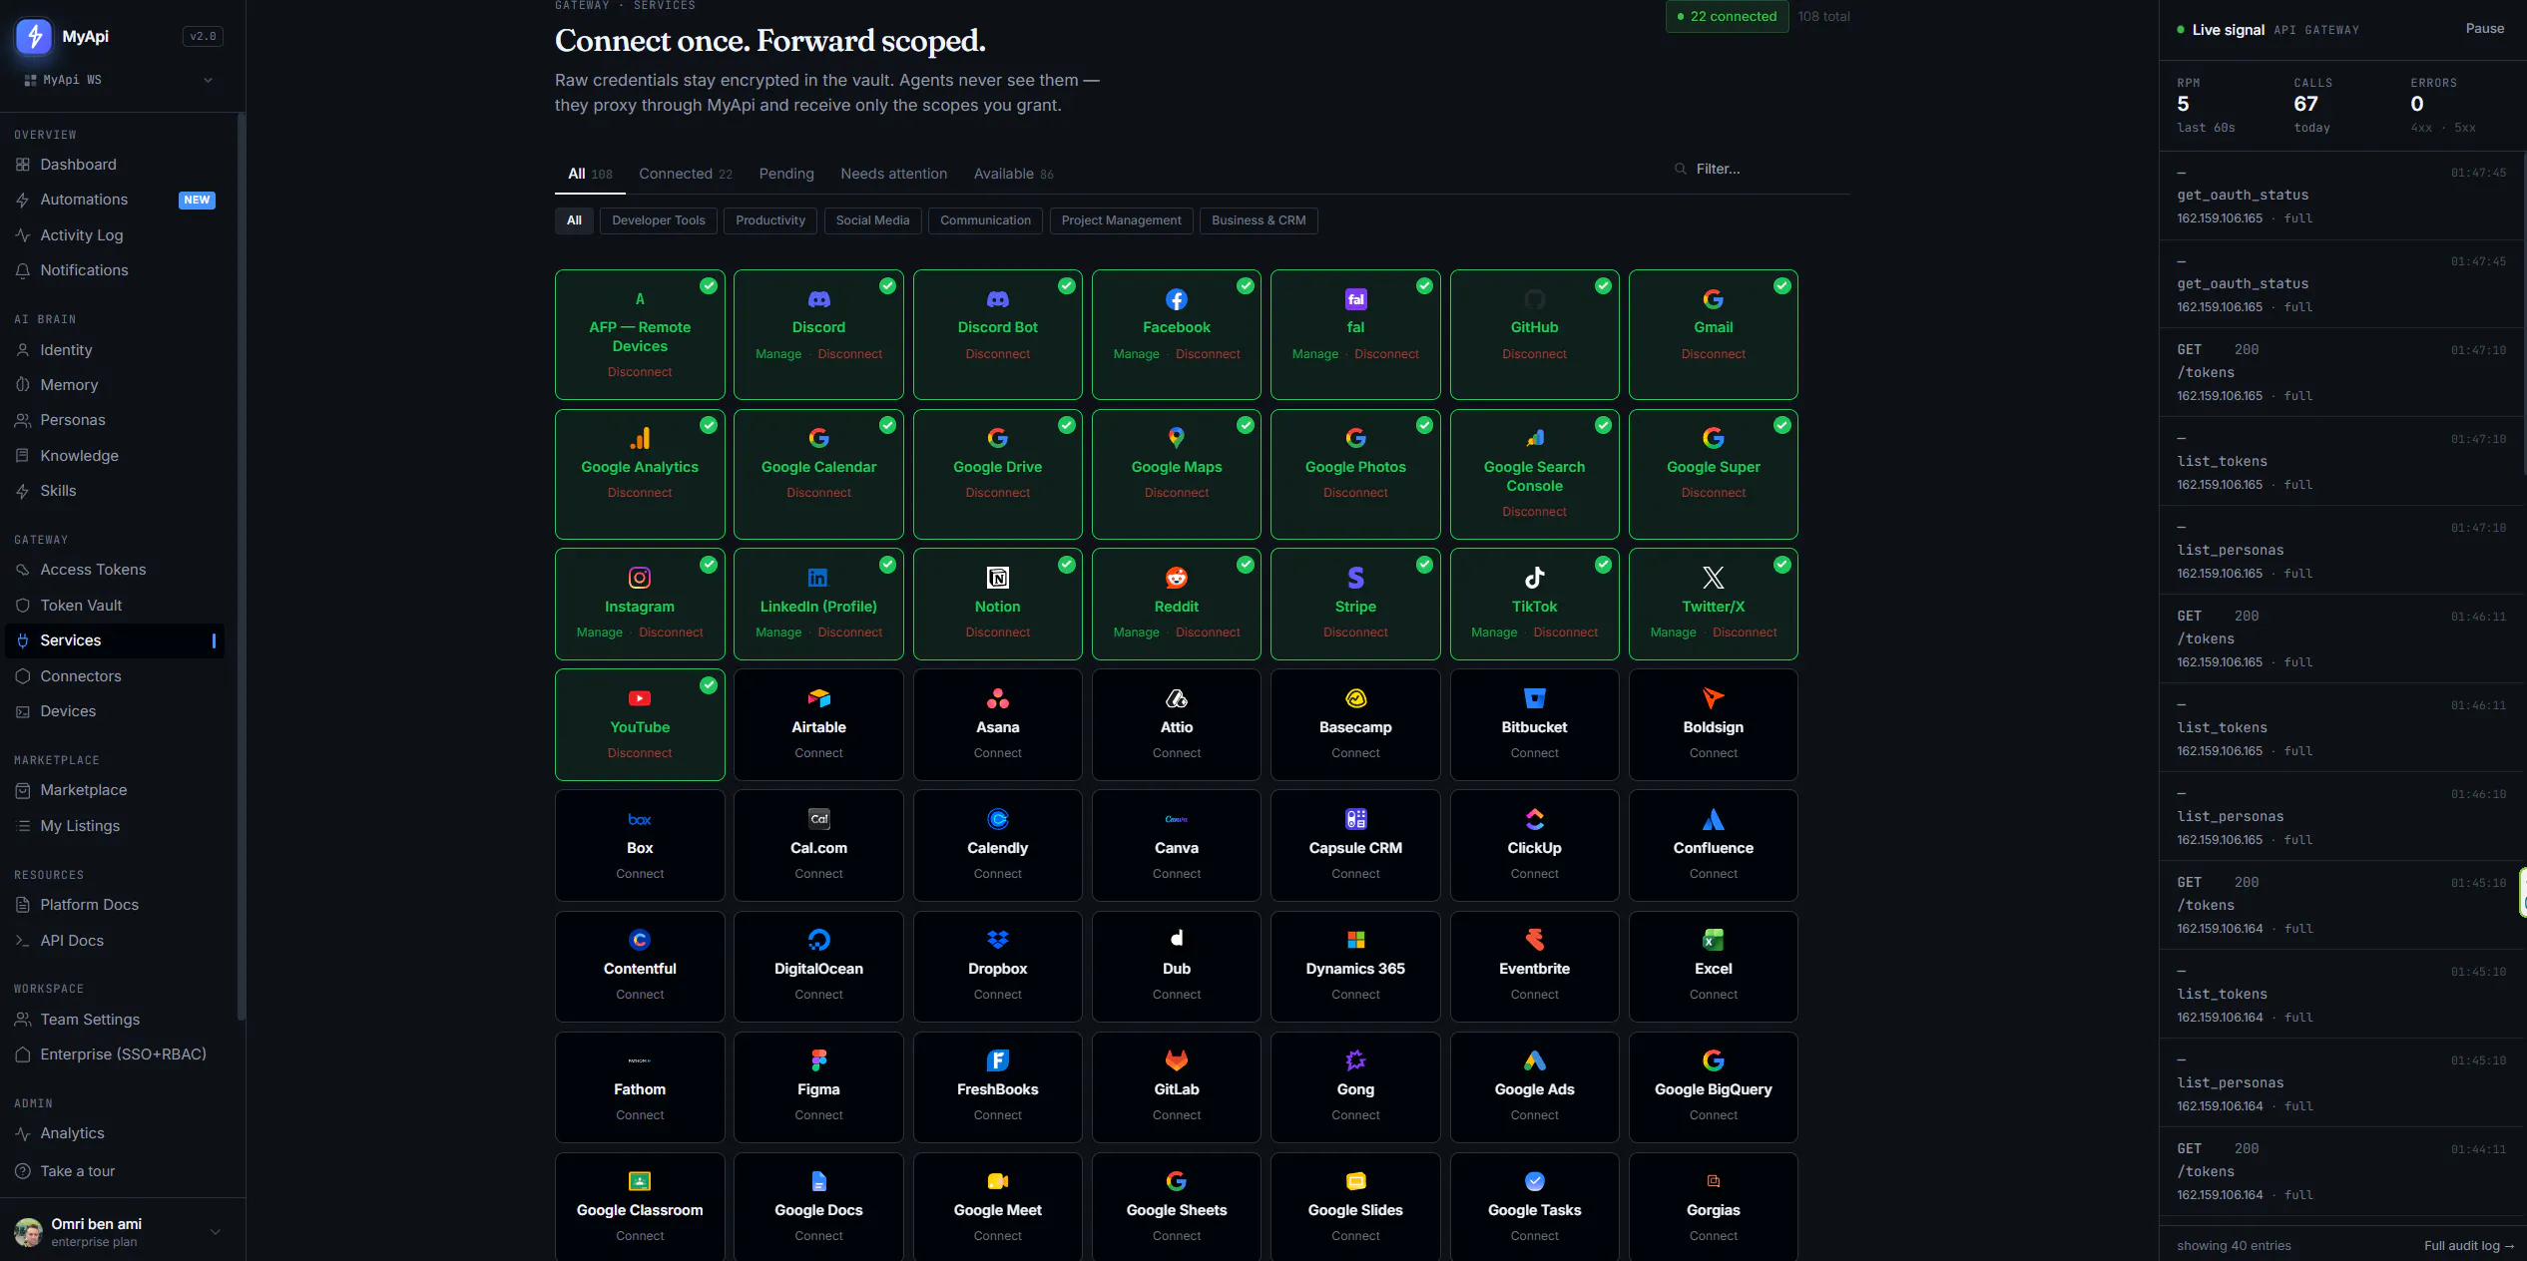
Task: Open the Dashboard sidebar icon
Action: pyautogui.click(x=23, y=165)
